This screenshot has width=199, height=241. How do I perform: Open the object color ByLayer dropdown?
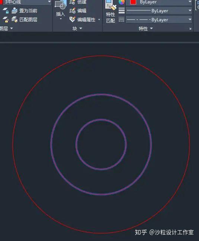[x=159, y=2]
